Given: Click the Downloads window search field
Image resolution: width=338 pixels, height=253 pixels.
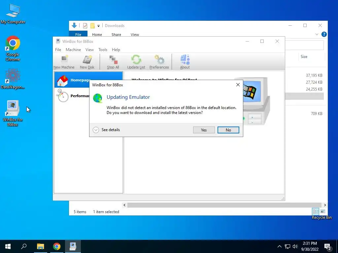Looking at the screenshot, I should (x=304, y=45).
